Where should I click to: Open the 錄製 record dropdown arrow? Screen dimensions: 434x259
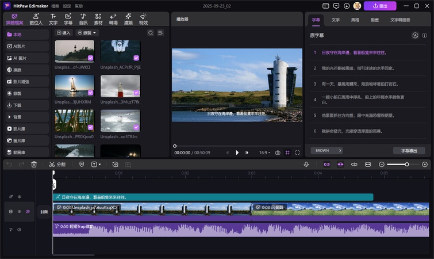94,33
